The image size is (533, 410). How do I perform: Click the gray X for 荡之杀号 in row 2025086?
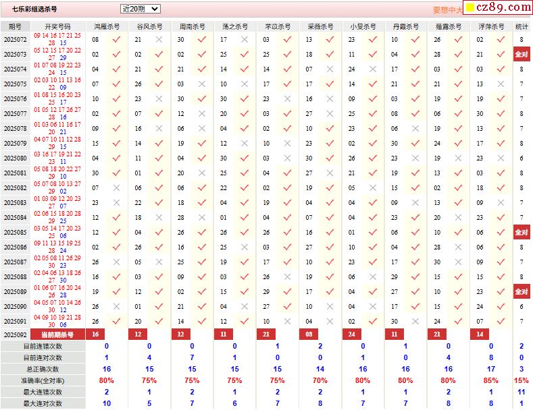(x=245, y=247)
